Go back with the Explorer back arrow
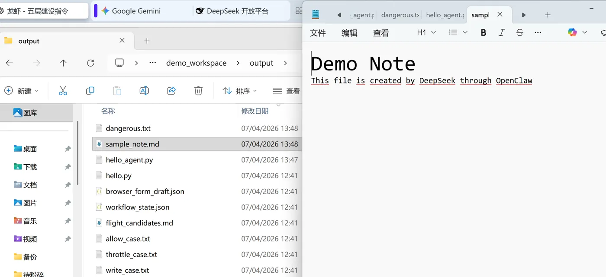The image size is (606, 277). tap(10, 63)
